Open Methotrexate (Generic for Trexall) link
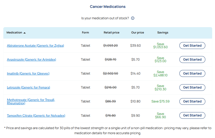Image resolution: width=215 pixels, height=138 pixels. coord(31,101)
